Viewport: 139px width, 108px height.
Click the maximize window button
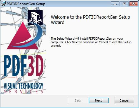click(124, 4)
